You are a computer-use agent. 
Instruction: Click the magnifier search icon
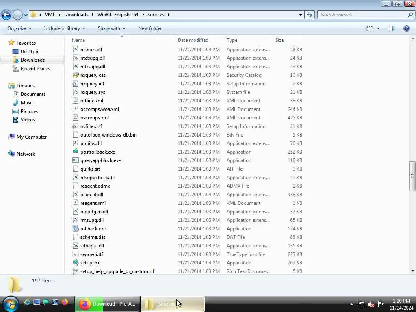click(x=410, y=15)
